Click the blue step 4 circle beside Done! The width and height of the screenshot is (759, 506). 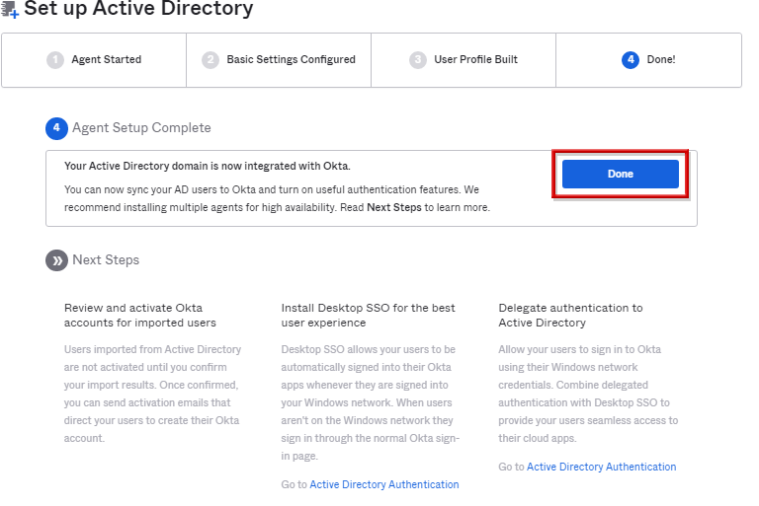pyautogui.click(x=631, y=60)
